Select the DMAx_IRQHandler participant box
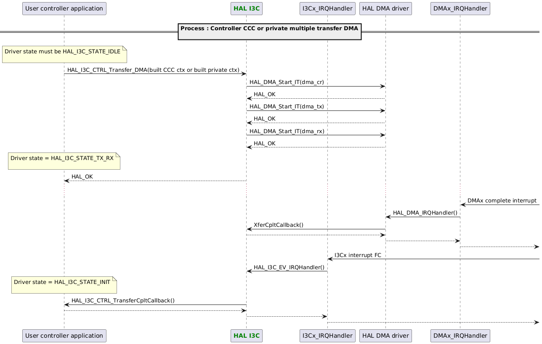Viewport: 542px width, 344px height. tap(460, 8)
